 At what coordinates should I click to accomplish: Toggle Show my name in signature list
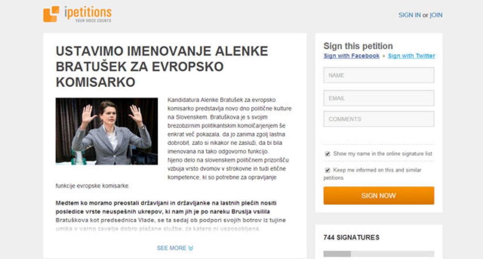coord(328,154)
